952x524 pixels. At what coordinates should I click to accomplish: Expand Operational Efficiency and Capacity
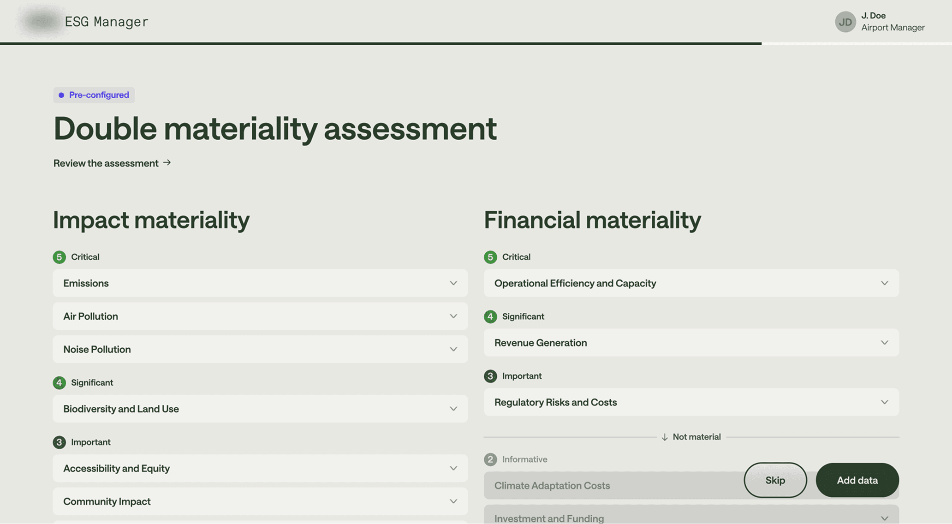click(884, 283)
